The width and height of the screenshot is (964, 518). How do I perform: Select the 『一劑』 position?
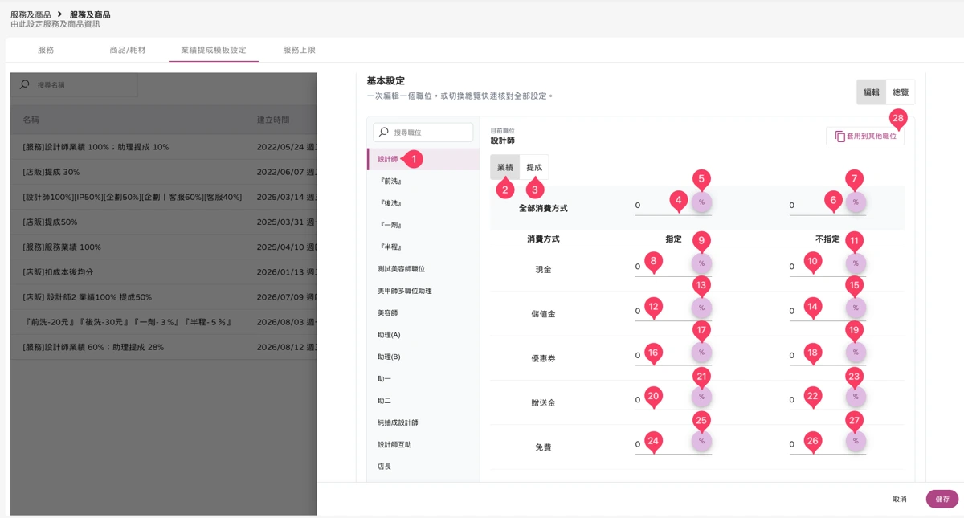pyautogui.click(x=423, y=225)
